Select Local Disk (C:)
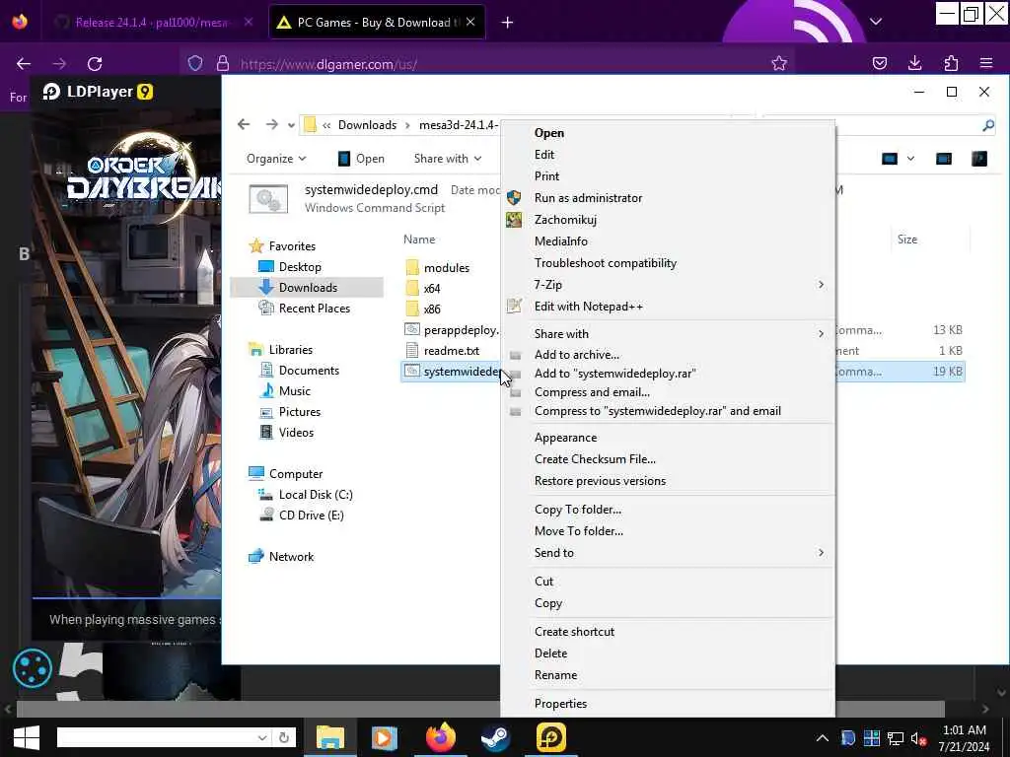Viewport: 1010px width, 757px height. click(315, 495)
